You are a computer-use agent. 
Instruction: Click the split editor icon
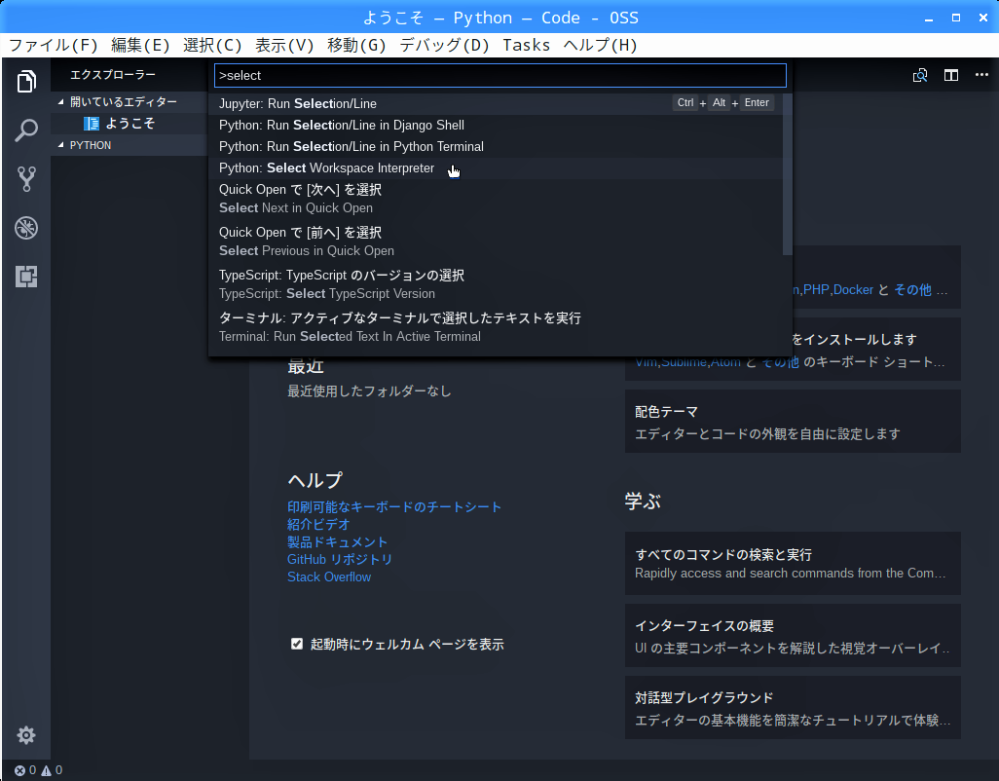[x=951, y=75]
